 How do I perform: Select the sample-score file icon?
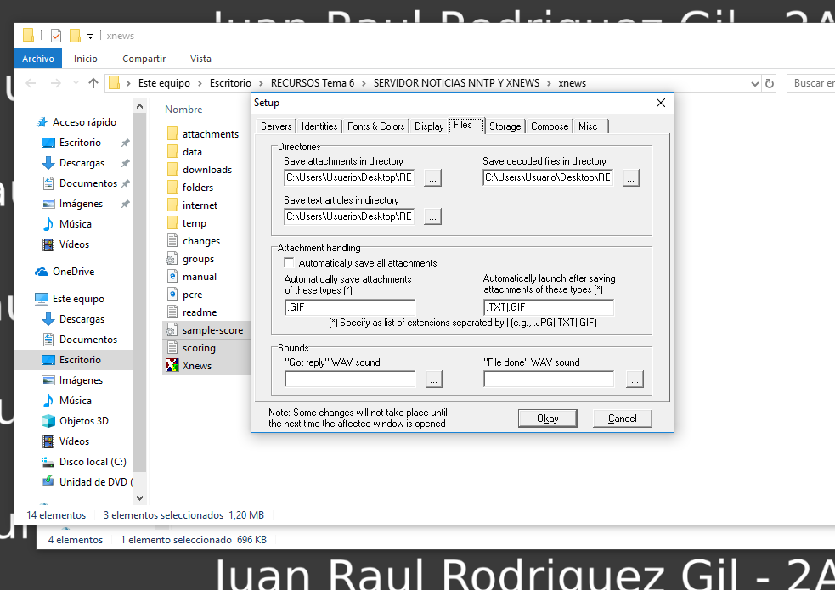(x=172, y=330)
